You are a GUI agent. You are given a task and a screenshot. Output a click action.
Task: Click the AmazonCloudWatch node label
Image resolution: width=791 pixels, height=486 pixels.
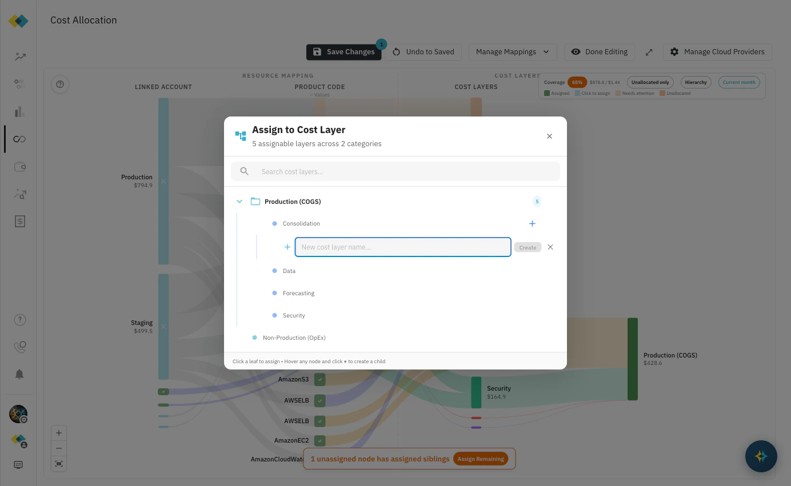pyautogui.click(x=276, y=460)
